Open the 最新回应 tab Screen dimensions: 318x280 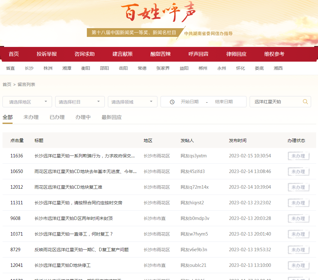pyautogui.click(x=112, y=117)
